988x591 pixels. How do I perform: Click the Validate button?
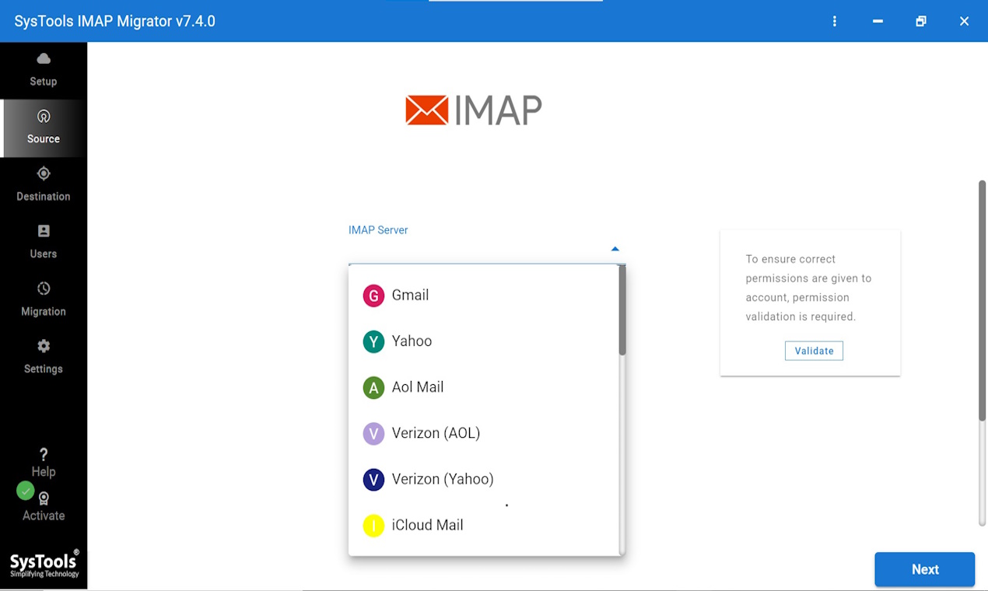pos(814,350)
